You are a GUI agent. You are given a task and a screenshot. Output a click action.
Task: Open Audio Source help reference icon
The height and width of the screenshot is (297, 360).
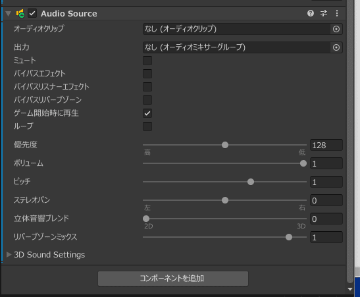click(x=311, y=13)
